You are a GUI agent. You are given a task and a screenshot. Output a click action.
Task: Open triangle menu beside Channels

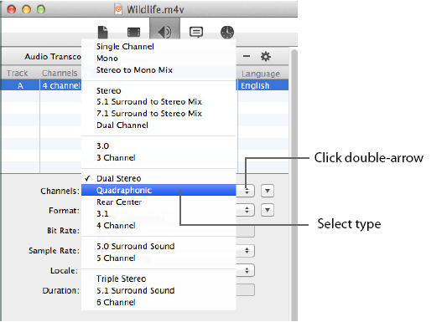pyautogui.click(x=268, y=191)
